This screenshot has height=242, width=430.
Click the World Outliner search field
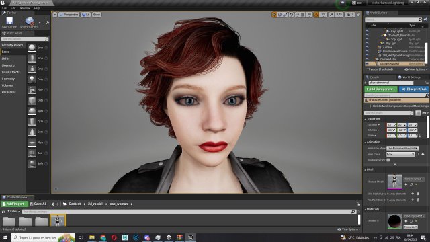393,19
